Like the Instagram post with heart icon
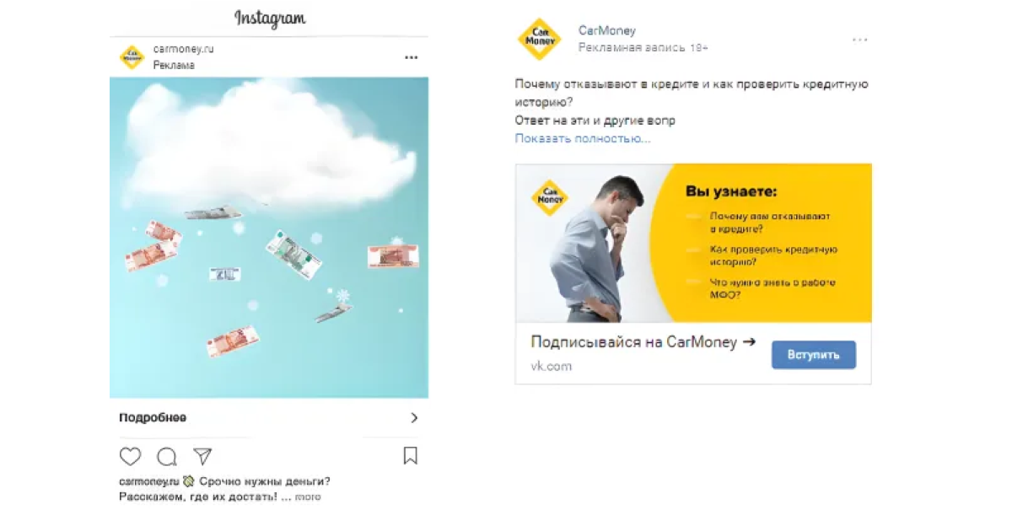This screenshot has width=1012, height=531. pyautogui.click(x=130, y=457)
